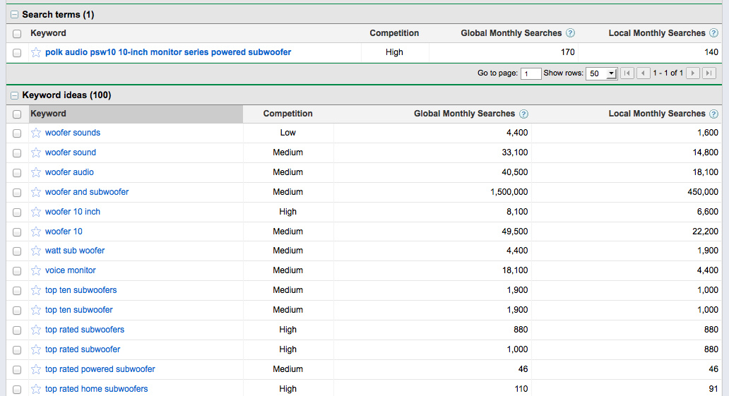Check the 'woofer sounds' row

click(17, 133)
